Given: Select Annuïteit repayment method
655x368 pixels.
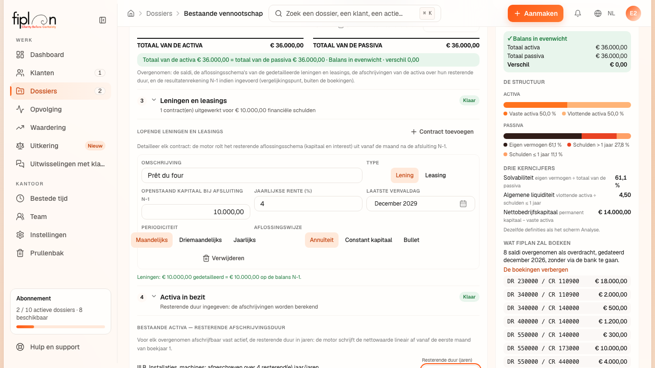Looking at the screenshot, I should pos(322,240).
